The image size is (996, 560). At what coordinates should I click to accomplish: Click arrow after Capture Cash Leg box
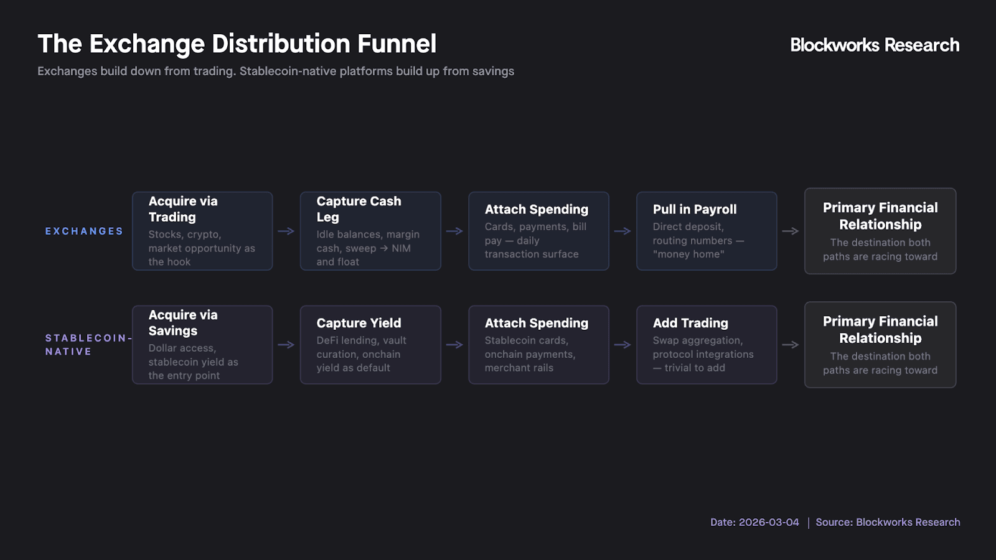point(454,231)
